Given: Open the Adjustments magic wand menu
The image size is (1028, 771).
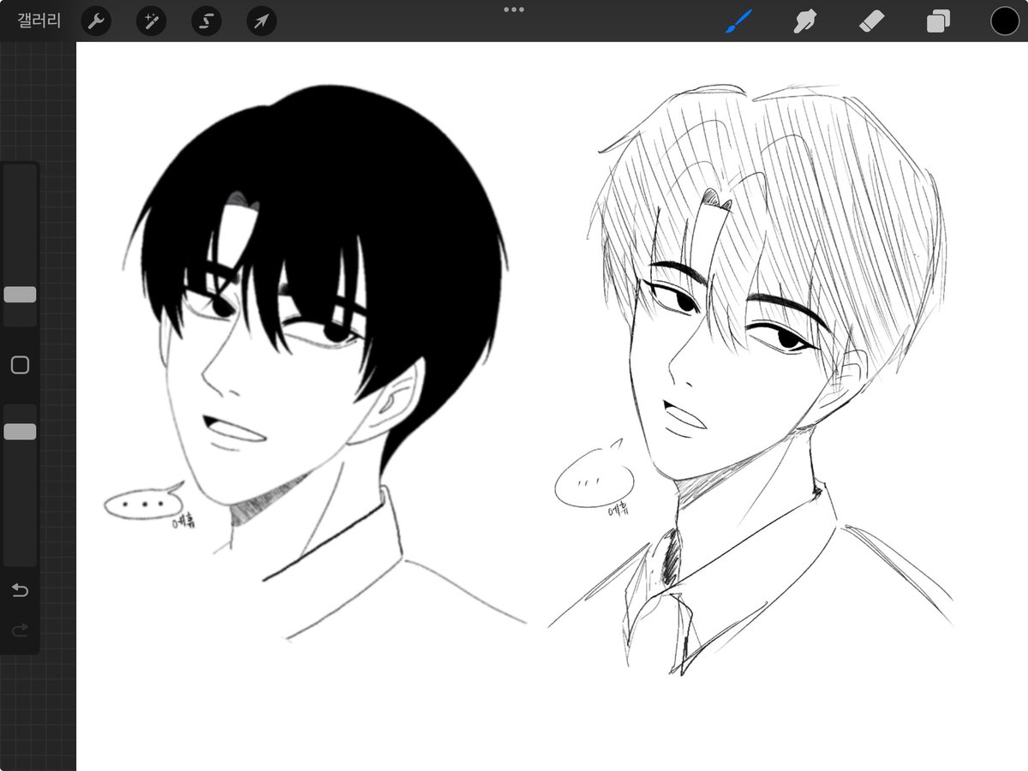Looking at the screenshot, I should coord(151,21).
